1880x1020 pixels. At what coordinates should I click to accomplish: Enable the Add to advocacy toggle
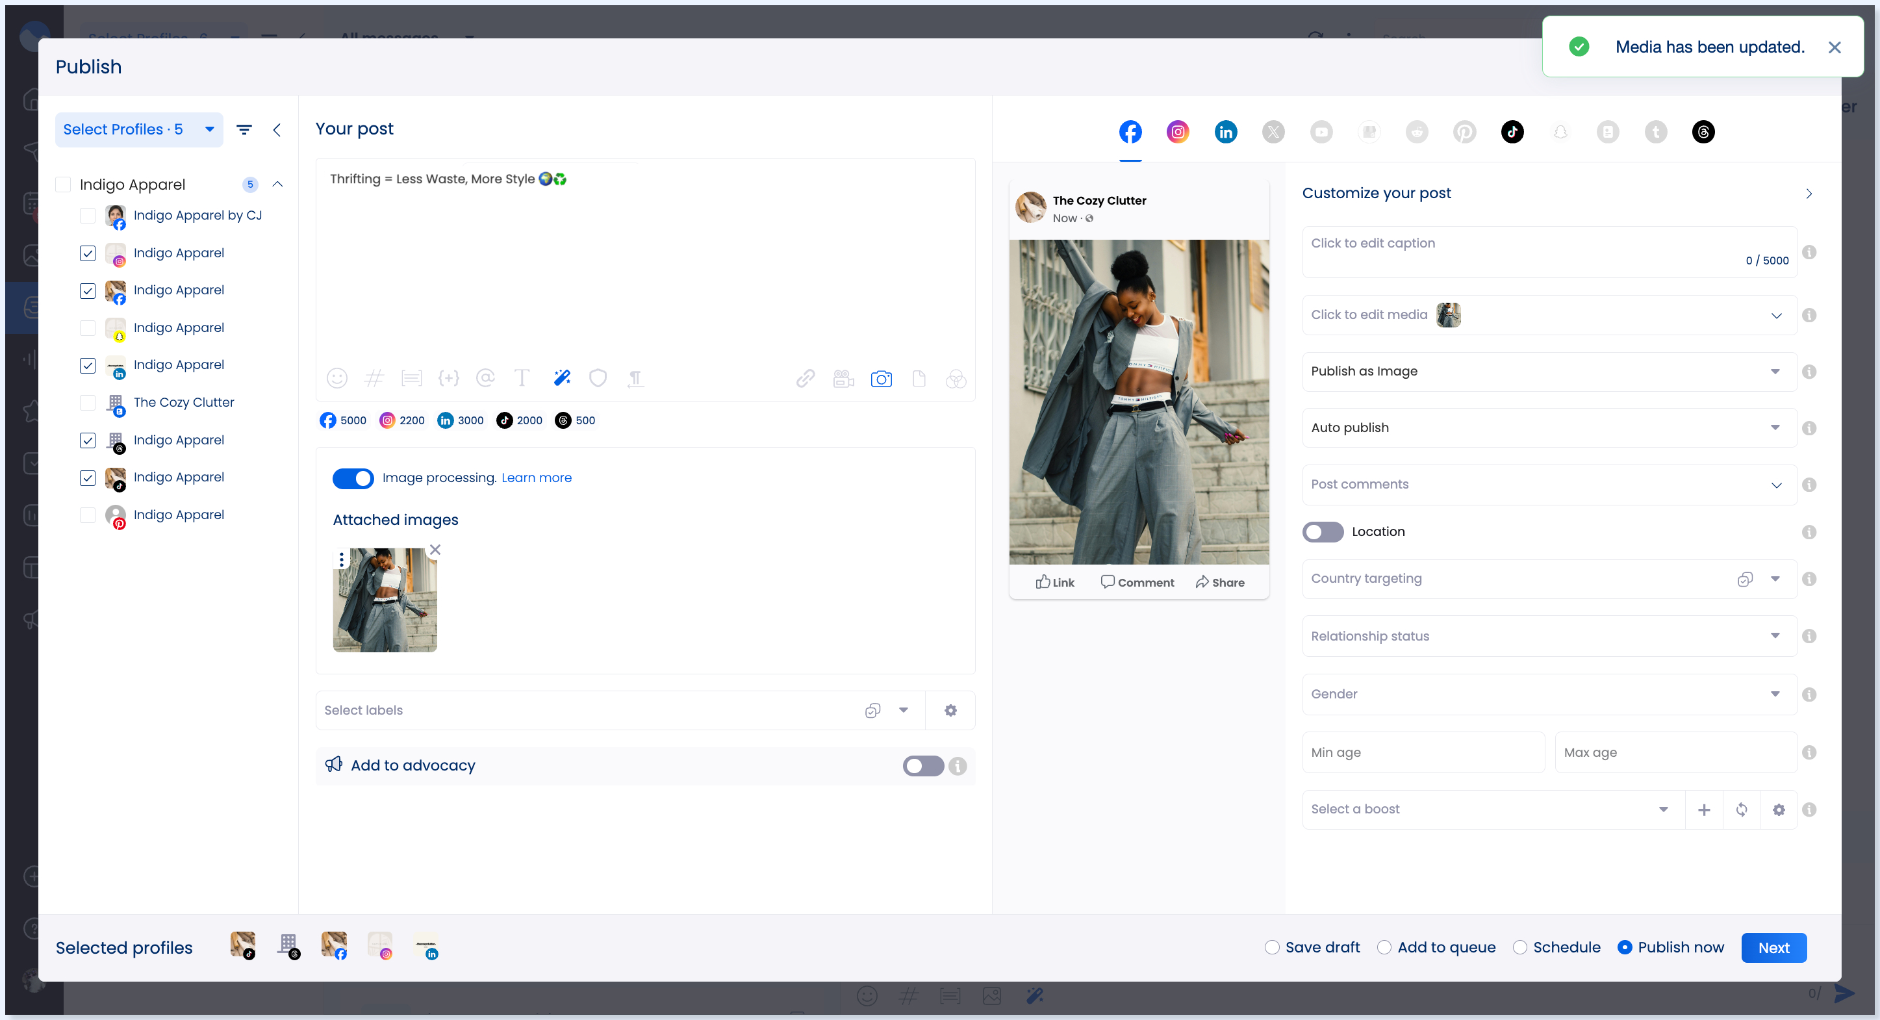coord(923,766)
